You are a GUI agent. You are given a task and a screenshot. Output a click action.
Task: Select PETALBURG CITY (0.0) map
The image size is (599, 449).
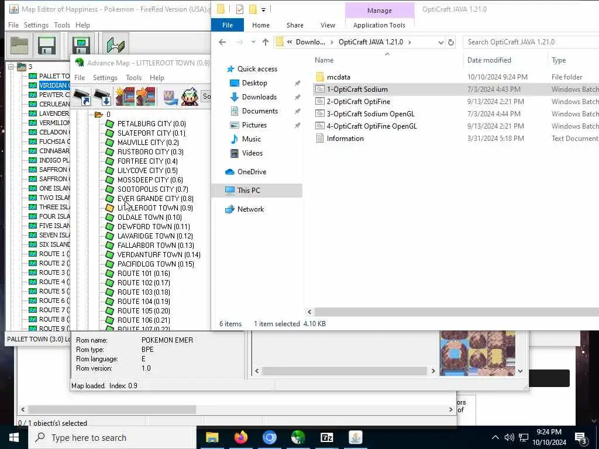point(152,124)
